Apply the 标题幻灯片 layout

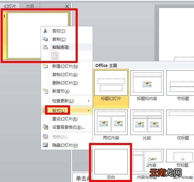(x=111, y=88)
